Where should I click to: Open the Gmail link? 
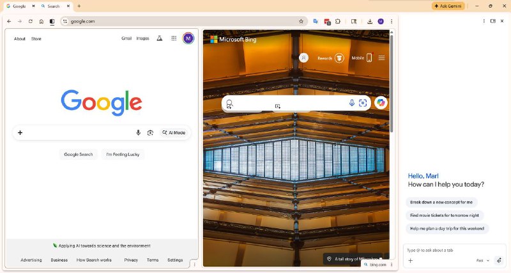[126, 38]
